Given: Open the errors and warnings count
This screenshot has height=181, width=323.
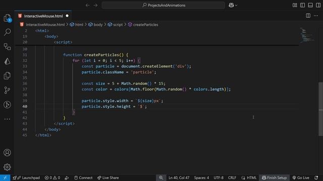Looking at the screenshot, I should pyautogui.click(x=52, y=177).
